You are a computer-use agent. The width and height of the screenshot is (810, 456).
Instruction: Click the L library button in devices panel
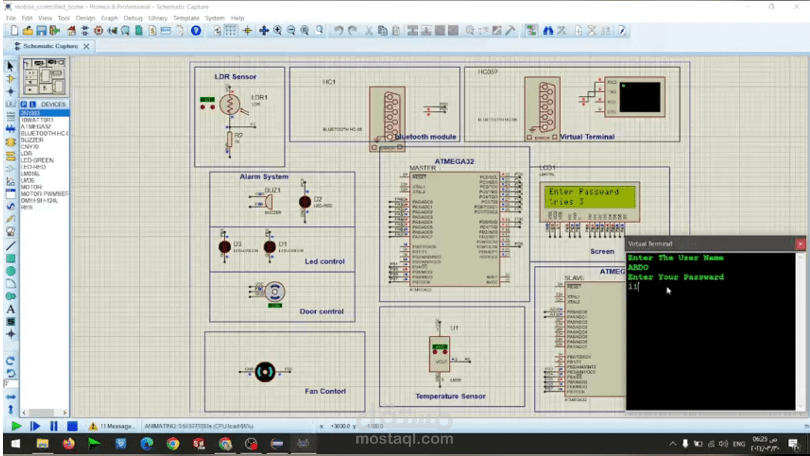click(x=32, y=104)
